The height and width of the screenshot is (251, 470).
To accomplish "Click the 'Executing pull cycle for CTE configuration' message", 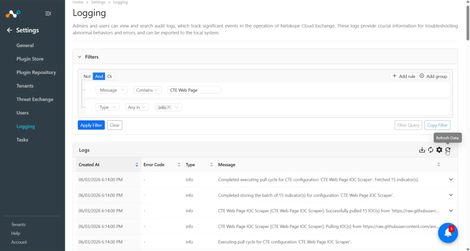I will click(285, 242).
